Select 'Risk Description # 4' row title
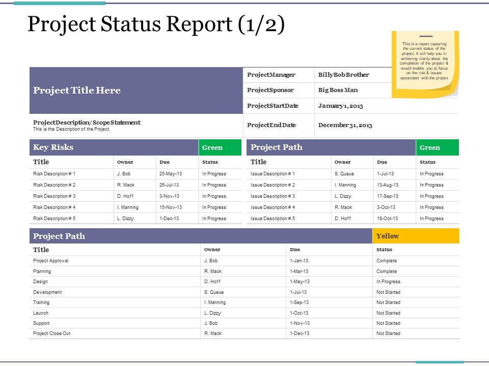Image resolution: width=489 pixels, height=366 pixels. tap(54, 207)
